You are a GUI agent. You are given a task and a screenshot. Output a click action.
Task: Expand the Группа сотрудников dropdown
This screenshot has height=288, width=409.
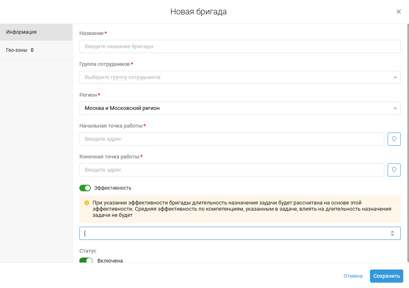[240, 77]
